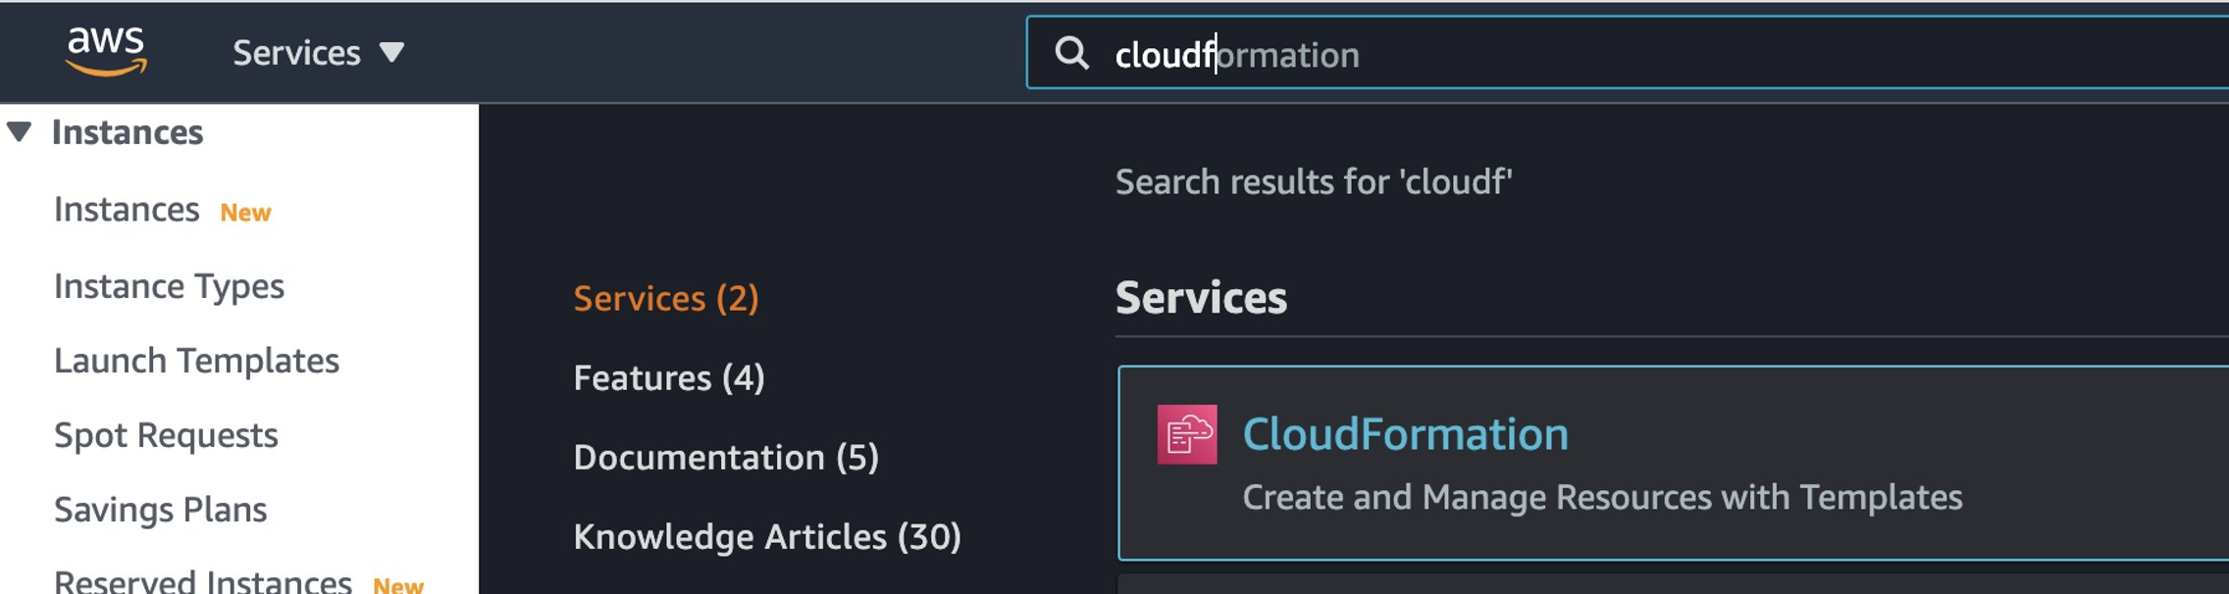Show Documentation (5) results
The height and width of the screenshot is (594, 2229).
pyautogui.click(x=726, y=458)
